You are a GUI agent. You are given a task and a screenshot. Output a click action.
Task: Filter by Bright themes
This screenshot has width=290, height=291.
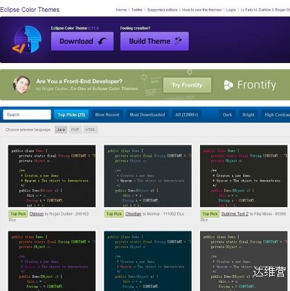248,114
